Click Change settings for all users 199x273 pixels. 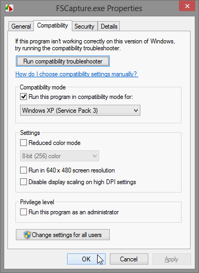click(x=63, y=235)
